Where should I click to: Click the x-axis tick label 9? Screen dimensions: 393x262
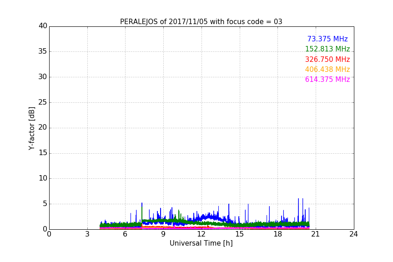coord(163,234)
